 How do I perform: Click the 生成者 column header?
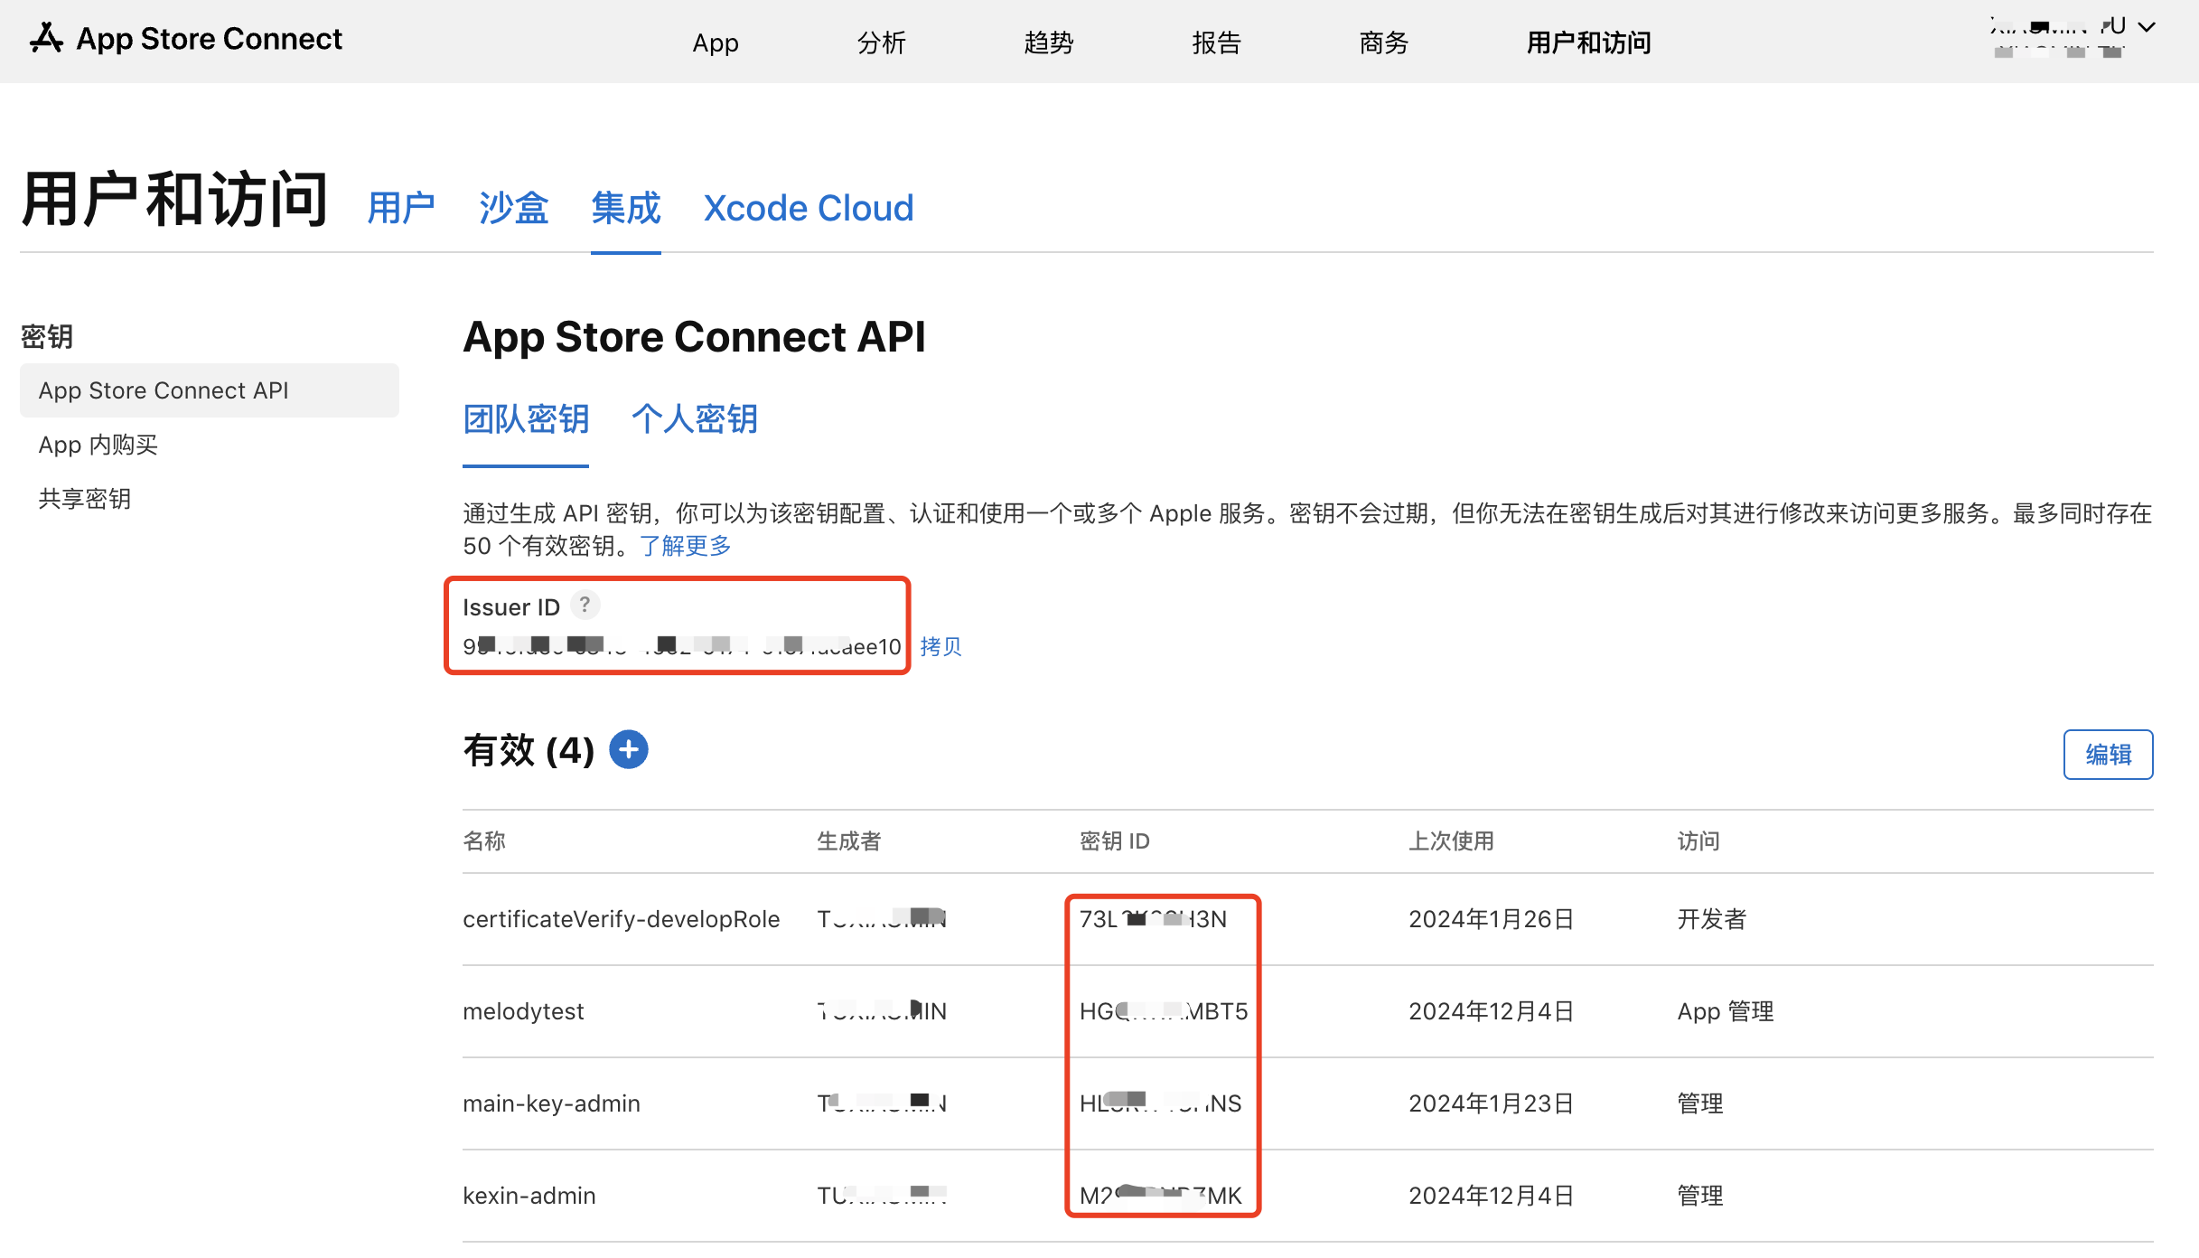(848, 841)
